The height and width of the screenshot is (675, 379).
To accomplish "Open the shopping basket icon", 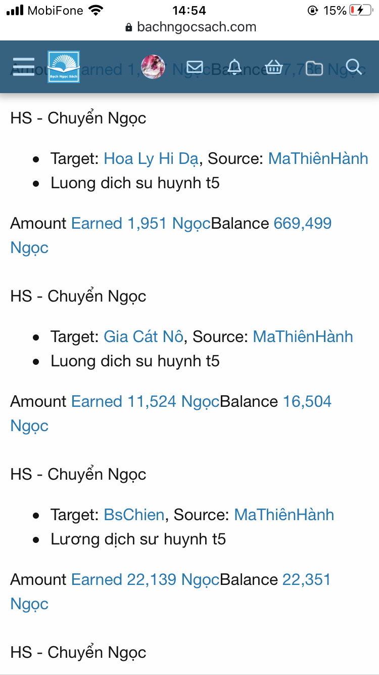I will click(x=273, y=67).
